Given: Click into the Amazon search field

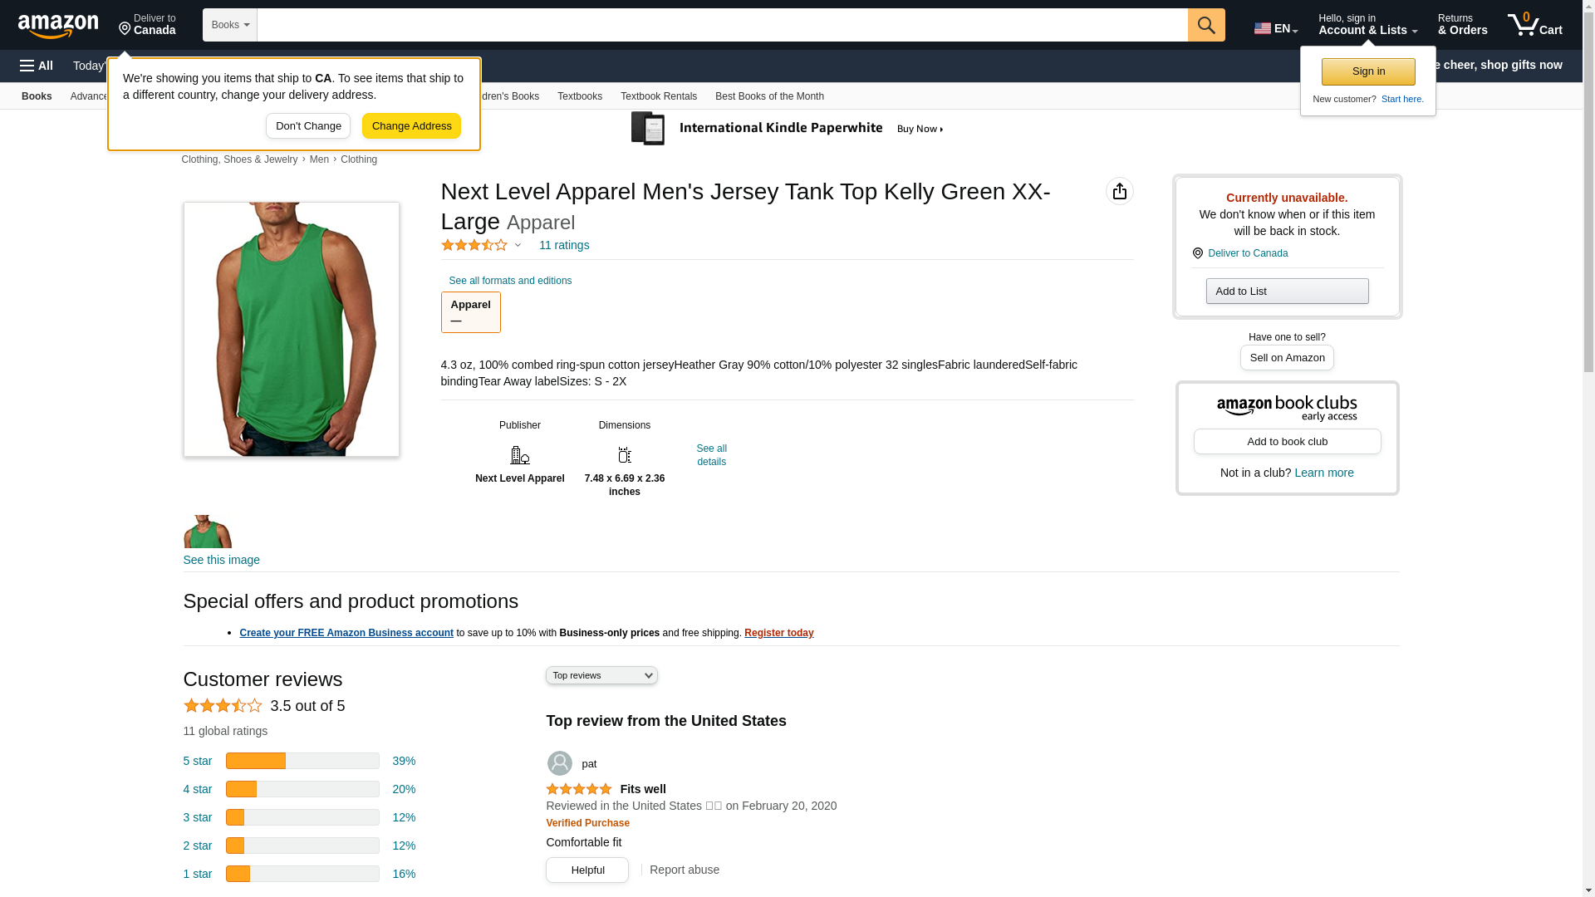Looking at the screenshot, I should coord(722,25).
